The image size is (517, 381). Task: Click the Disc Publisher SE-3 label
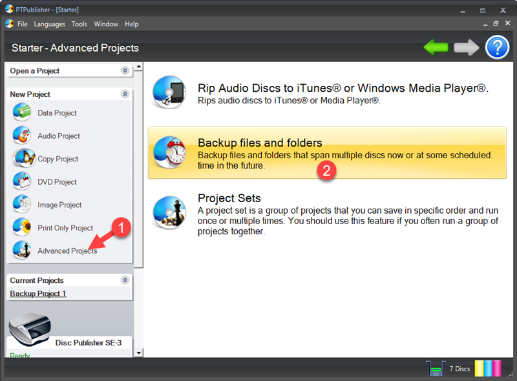[x=89, y=343]
